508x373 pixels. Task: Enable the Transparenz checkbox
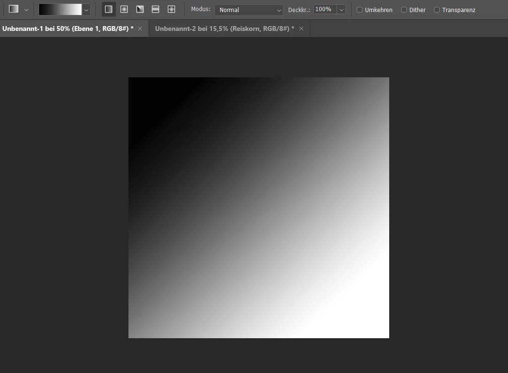pos(437,10)
